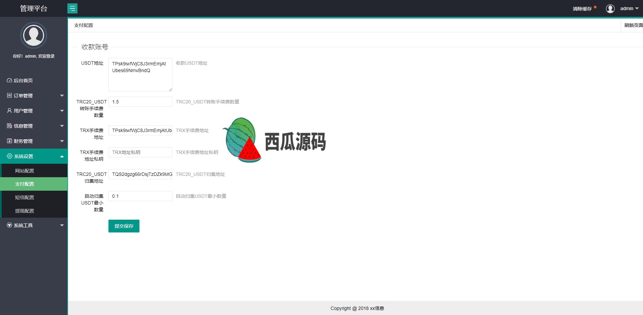
Task: Click the gear icon beside 系统设置
Action: coord(9,156)
